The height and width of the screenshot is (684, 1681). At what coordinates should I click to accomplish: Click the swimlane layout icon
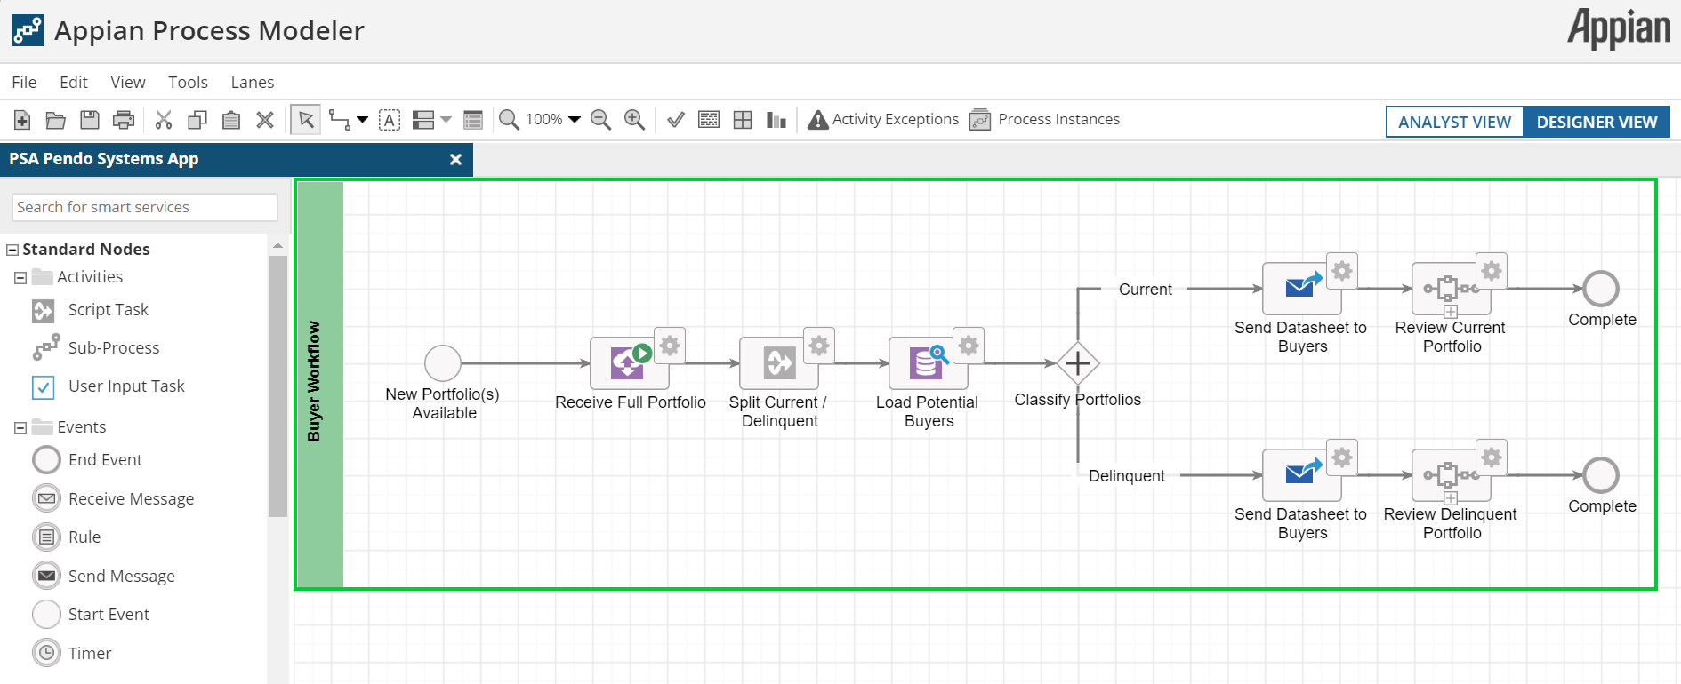click(423, 120)
